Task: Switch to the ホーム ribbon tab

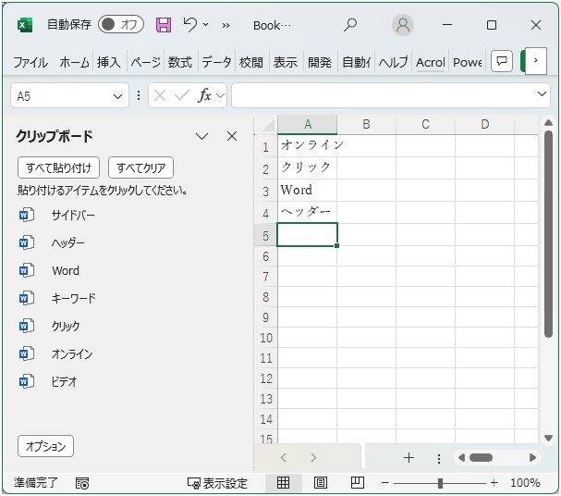Action: tap(74, 62)
